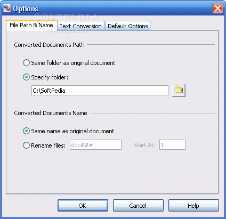The image size is (226, 219).
Task: Click the Converted Documents Name heading
Action: point(51,113)
